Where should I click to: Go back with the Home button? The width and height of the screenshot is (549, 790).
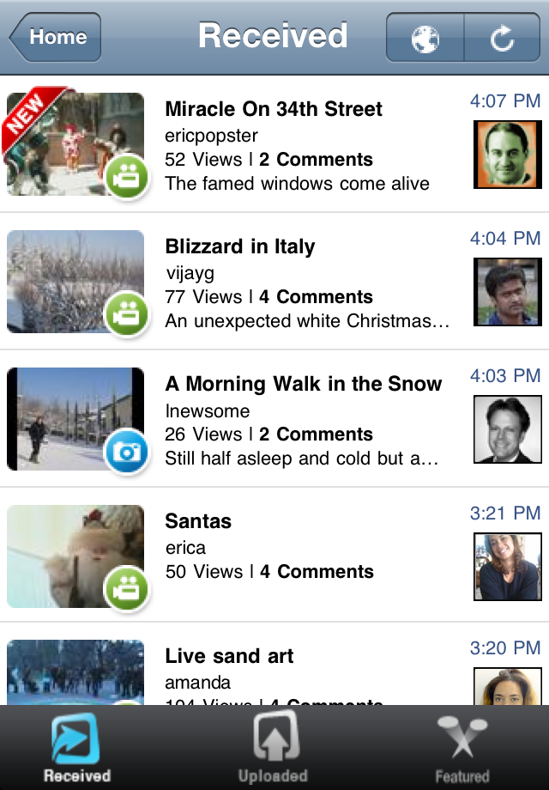[x=55, y=37]
